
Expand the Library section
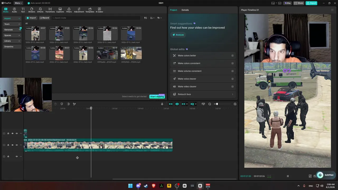12,41
